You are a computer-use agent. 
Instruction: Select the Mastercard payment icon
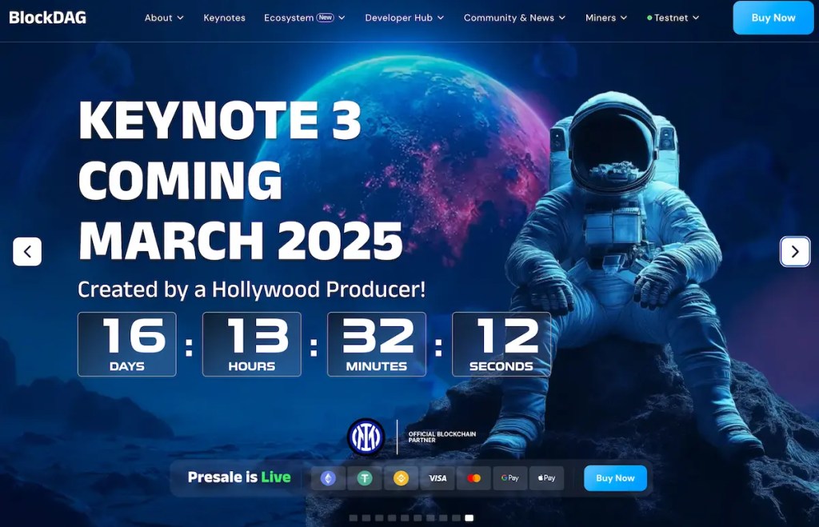tap(473, 478)
